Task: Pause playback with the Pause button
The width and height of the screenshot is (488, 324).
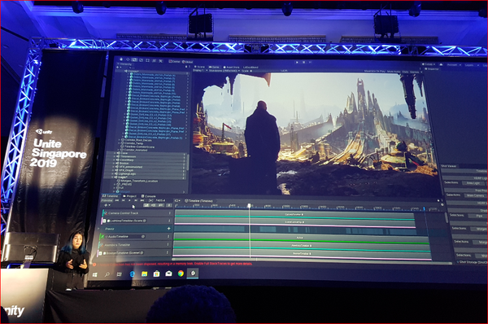Action: pyautogui.click(x=303, y=63)
